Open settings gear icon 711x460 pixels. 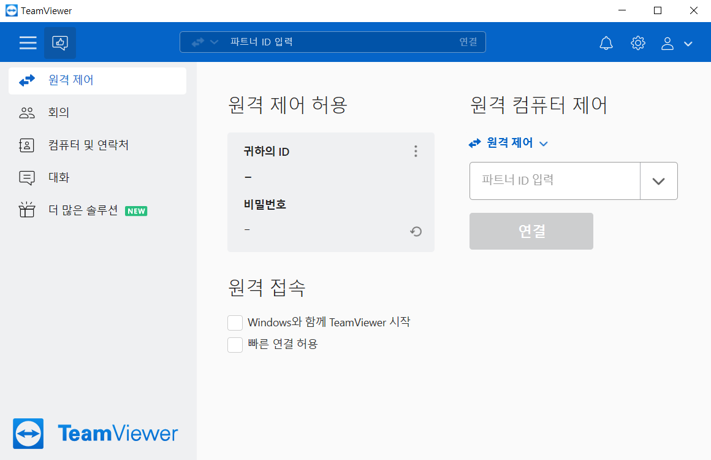click(x=637, y=43)
